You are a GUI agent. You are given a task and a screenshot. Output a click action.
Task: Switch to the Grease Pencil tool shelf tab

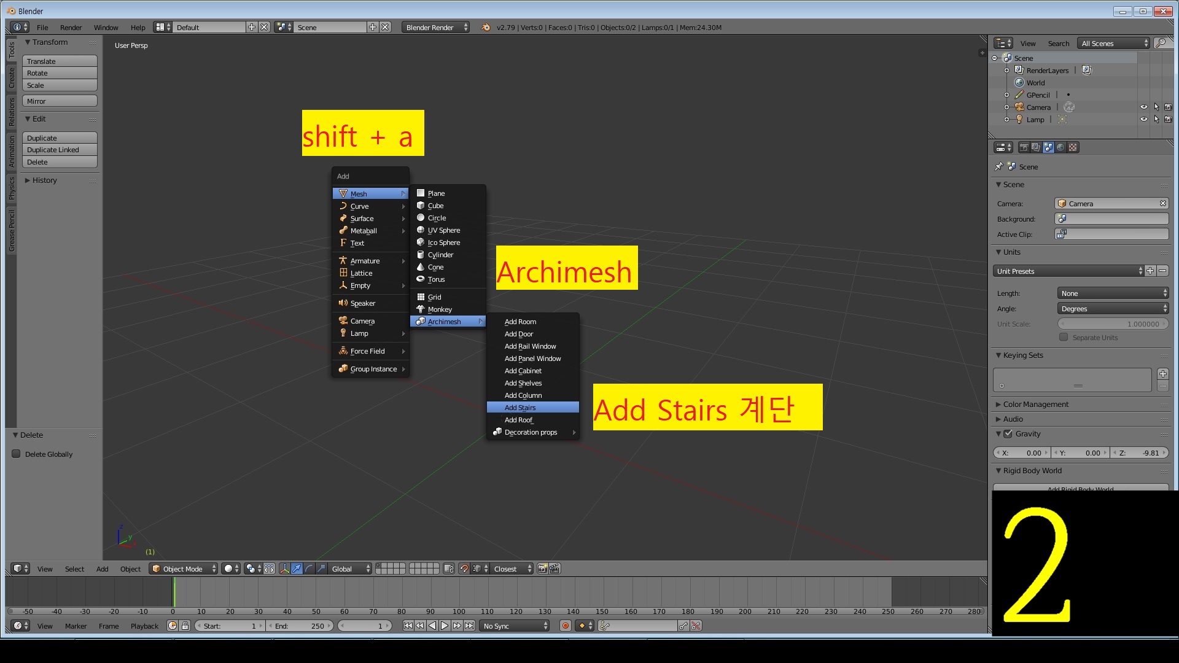[11, 230]
